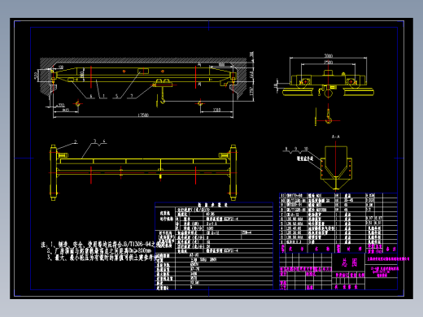
Task: Select the hook in the side view
Action: pos(329,115)
